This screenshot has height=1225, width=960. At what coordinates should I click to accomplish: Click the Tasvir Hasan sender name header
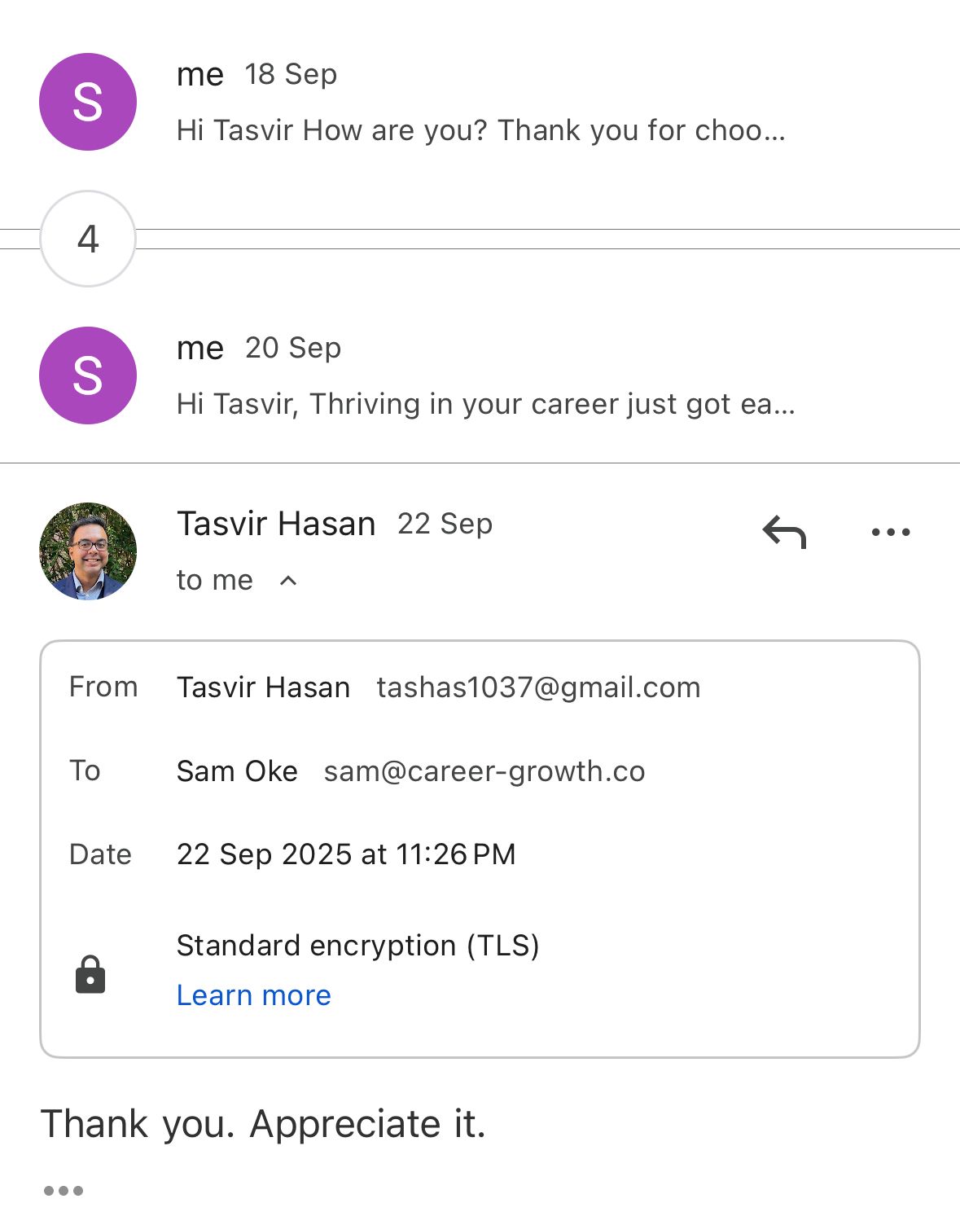coord(276,524)
